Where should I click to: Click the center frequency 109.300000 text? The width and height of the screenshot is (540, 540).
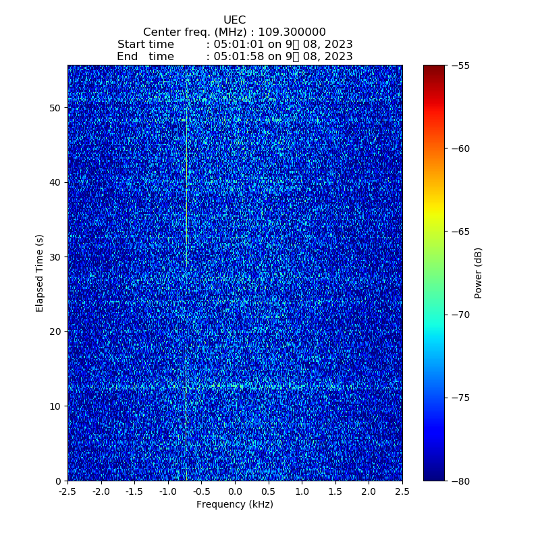pos(234,32)
